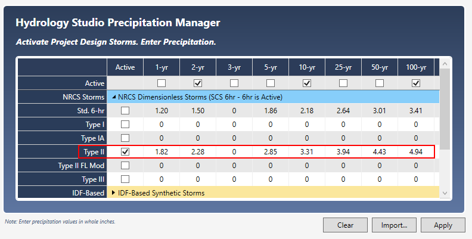
Task: Uncheck the 2-yr Active checkbox
Action: [198, 83]
